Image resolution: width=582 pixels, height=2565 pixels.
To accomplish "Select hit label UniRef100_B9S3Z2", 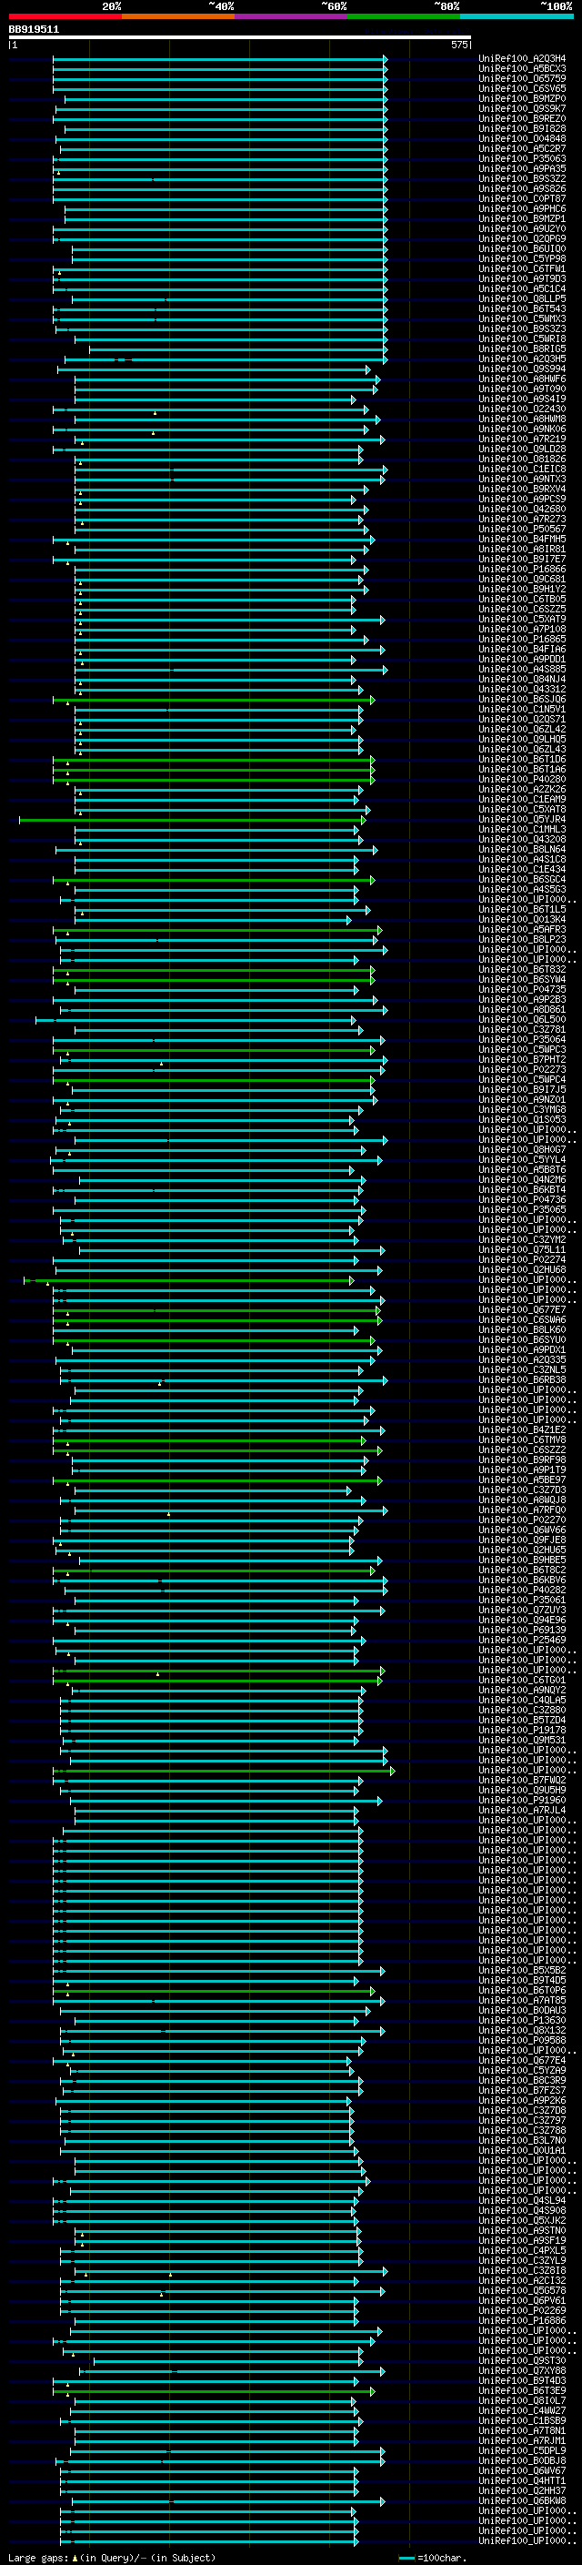I will (522, 179).
